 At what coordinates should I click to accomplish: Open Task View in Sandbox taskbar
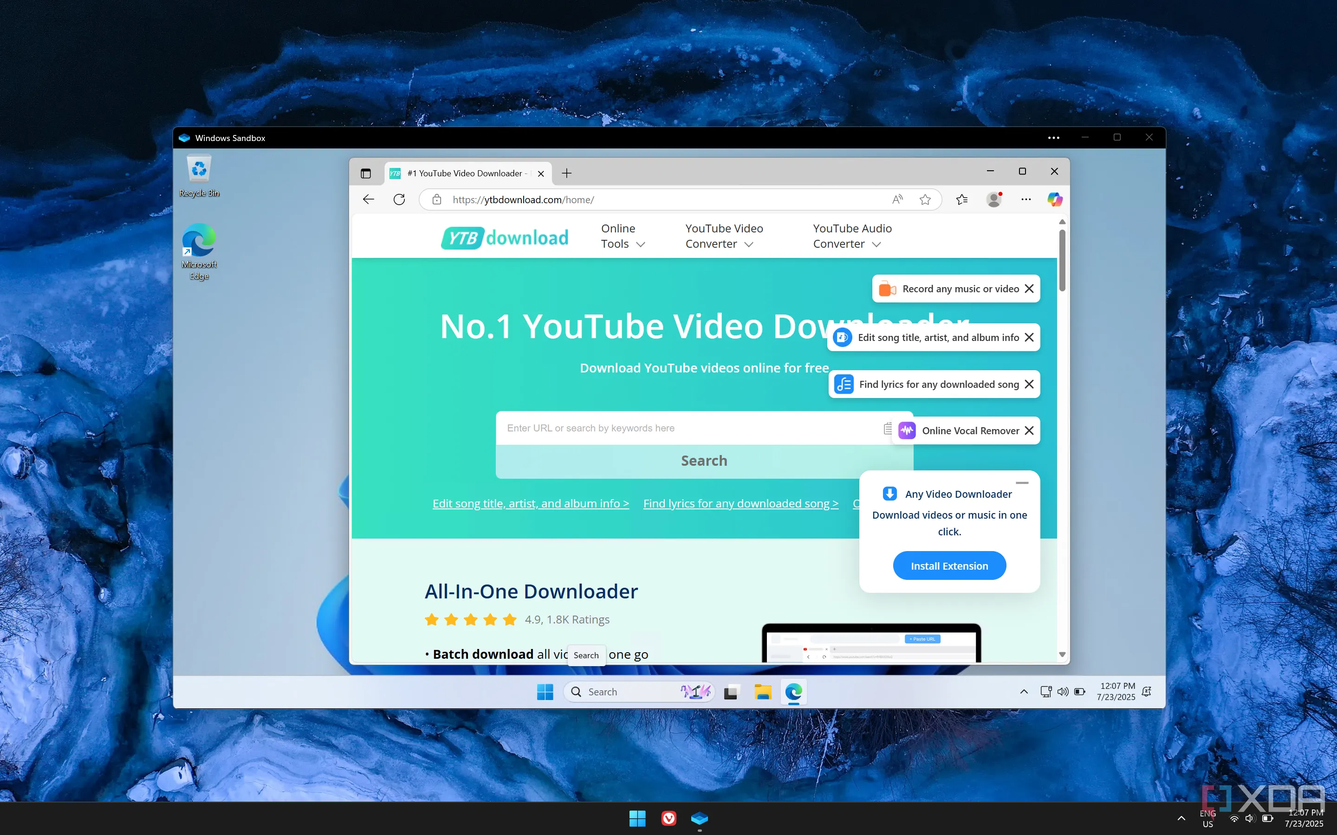pyautogui.click(x=731, y=692)
